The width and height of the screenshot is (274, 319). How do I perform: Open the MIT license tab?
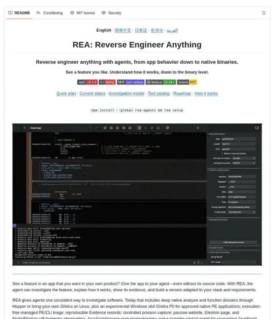[83, 13]
